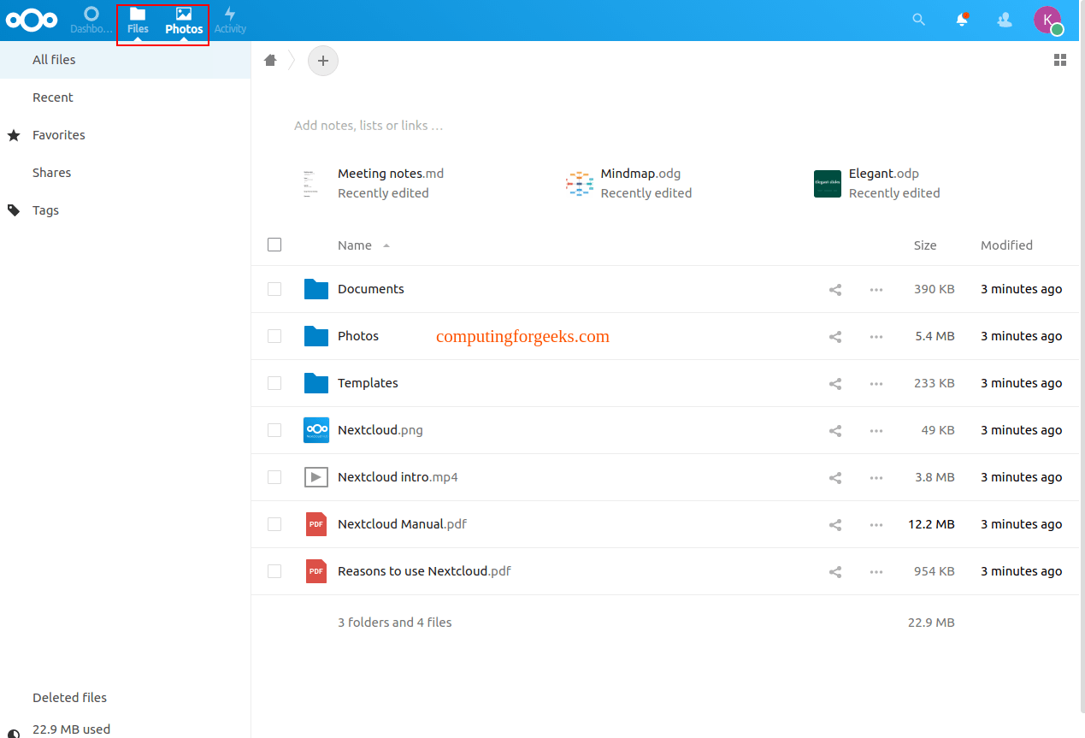Image resolution: width=1085 pixels, height=738 pixels.
Task: Switch to grid view layout
Action: (x=1060, y=60)
